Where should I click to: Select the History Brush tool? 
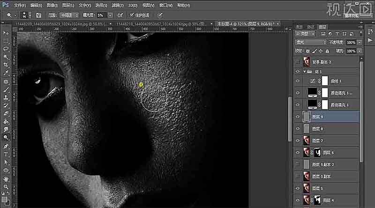coord(6,106)
